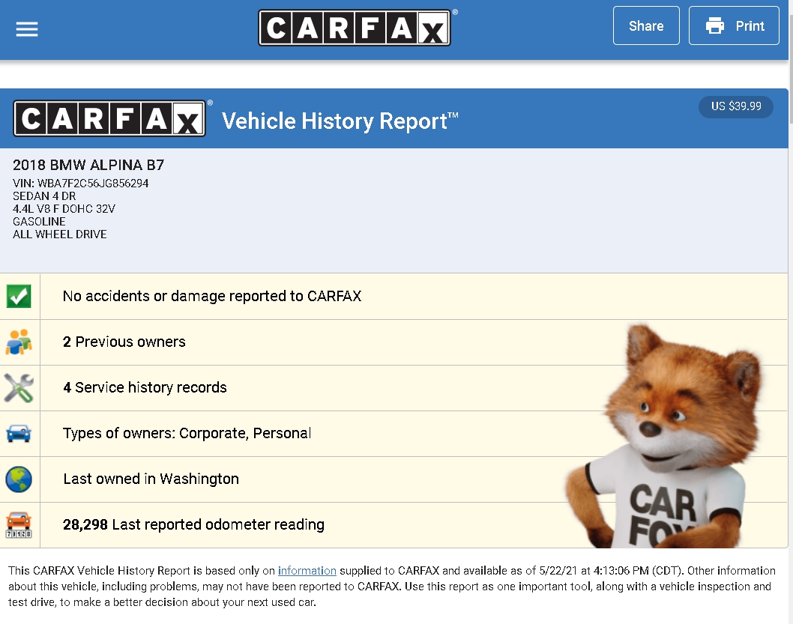Click the 'SEDAN 4 DR' body style text

[x=44, y=196]
